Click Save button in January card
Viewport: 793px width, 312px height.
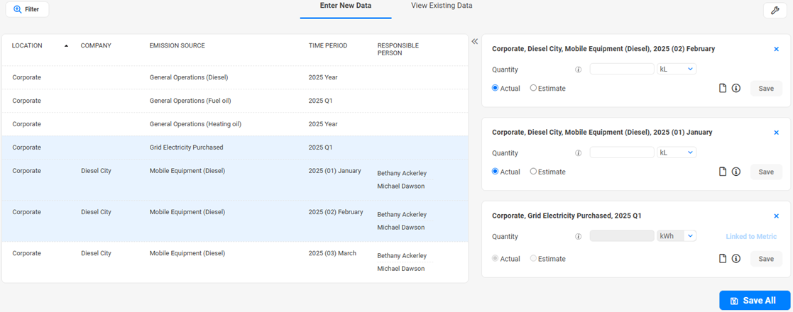pyautogui.click(x=766, y=172)
